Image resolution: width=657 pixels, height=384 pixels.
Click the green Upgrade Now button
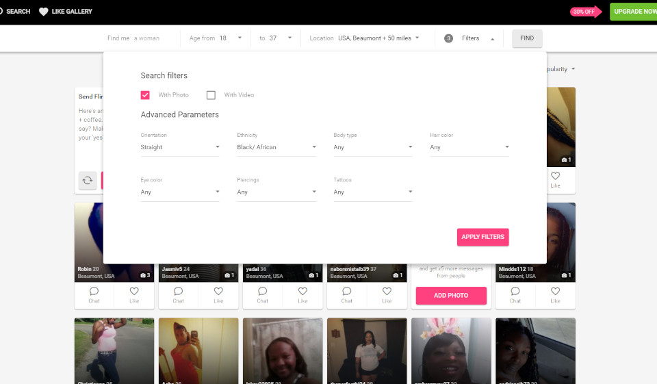(633, 12)
